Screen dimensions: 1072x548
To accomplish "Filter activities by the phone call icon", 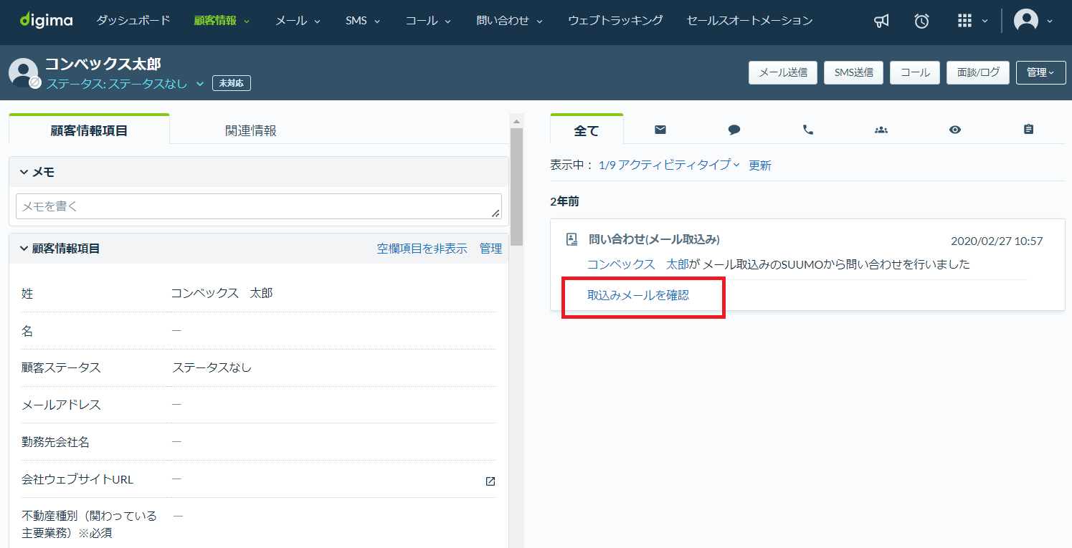I will pos(807,130).
